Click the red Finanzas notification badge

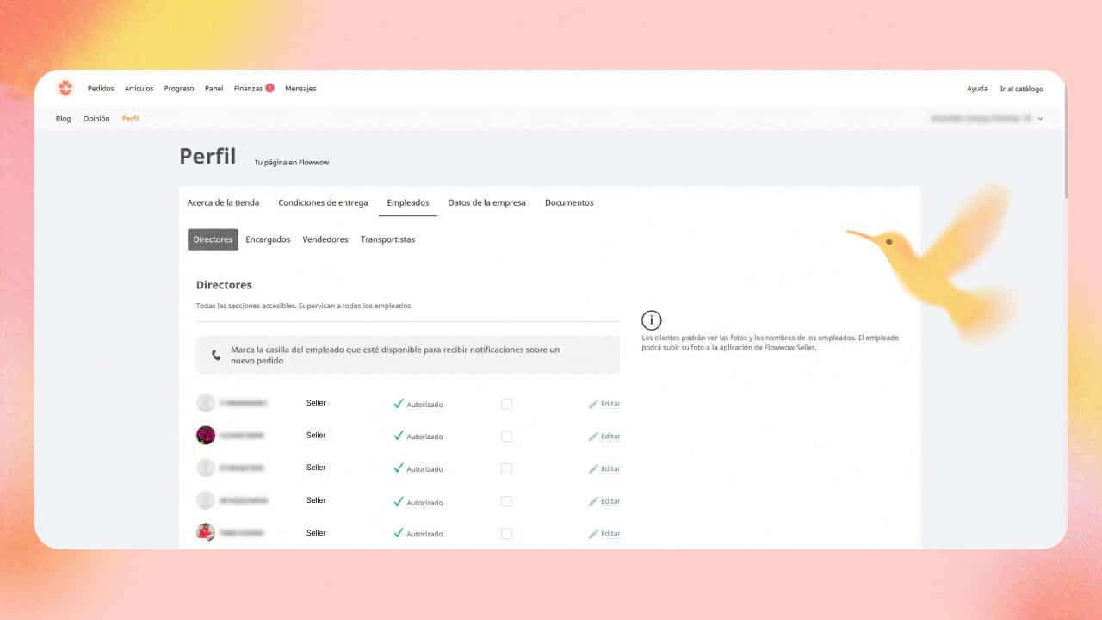point(269,88)
